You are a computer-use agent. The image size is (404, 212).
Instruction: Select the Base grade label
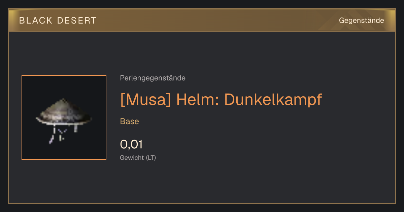130,121
